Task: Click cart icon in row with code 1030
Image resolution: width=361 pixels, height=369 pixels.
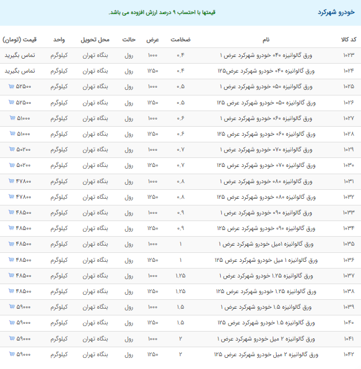Action: click(x=12, y=165)
